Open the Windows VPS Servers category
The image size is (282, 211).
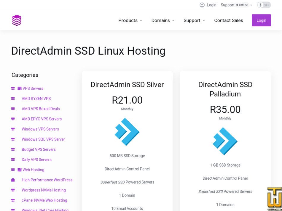tap(40, 129)
